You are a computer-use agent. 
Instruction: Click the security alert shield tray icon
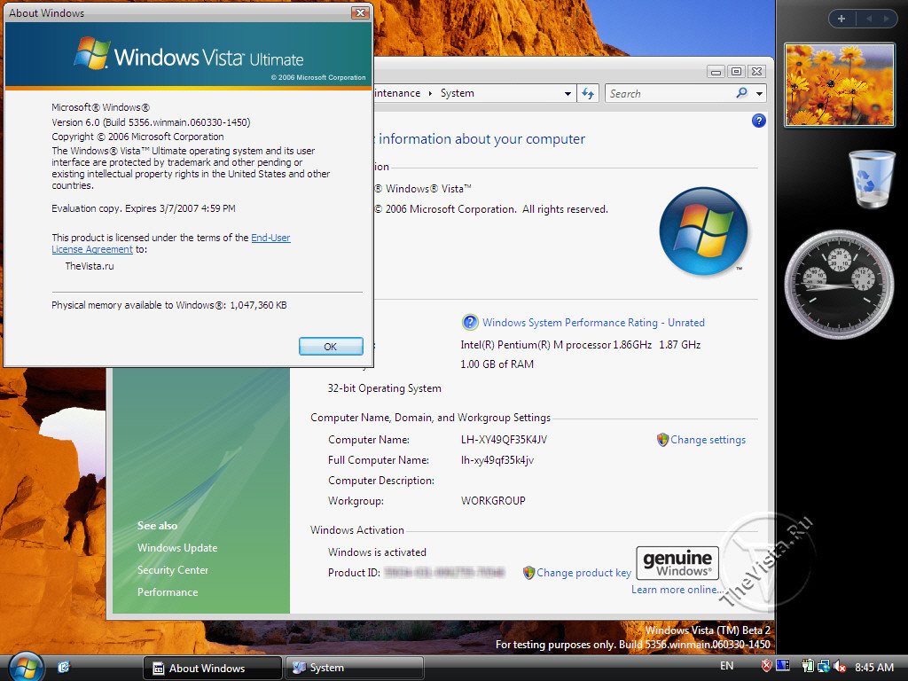coord(766,667)
